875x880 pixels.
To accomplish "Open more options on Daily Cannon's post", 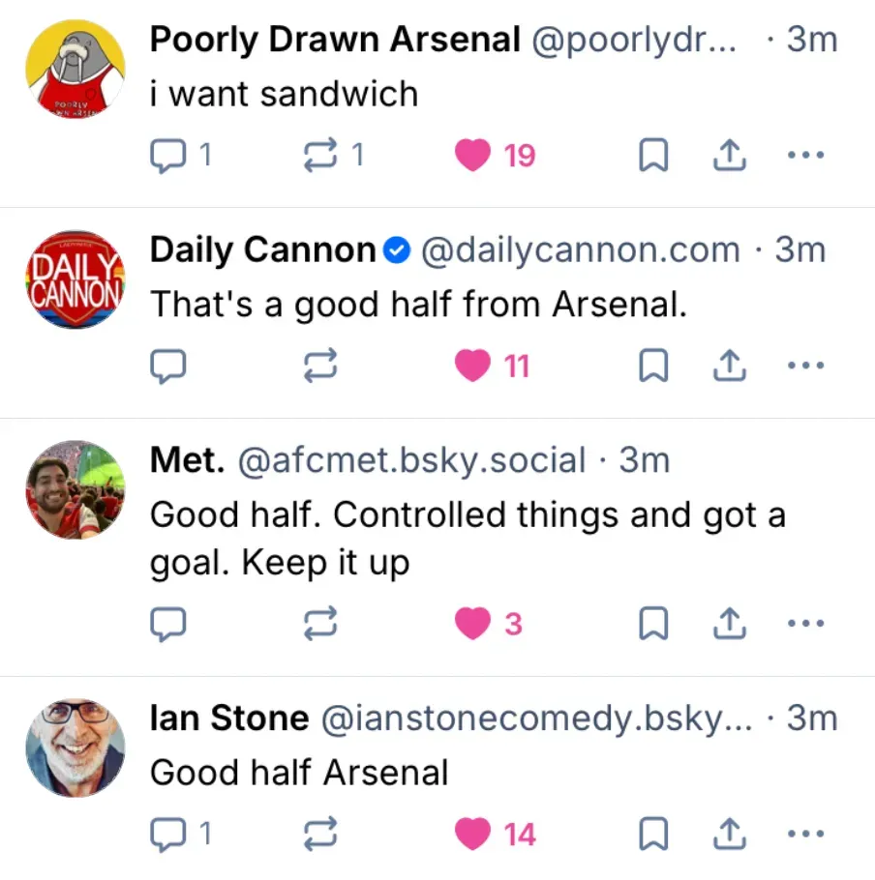I will click(x=805, y=366).
